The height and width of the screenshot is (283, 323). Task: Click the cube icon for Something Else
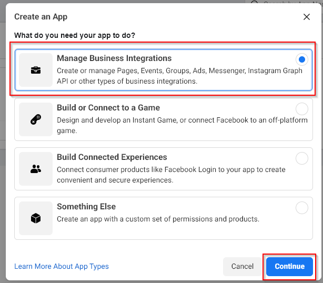tap(36, 218)
